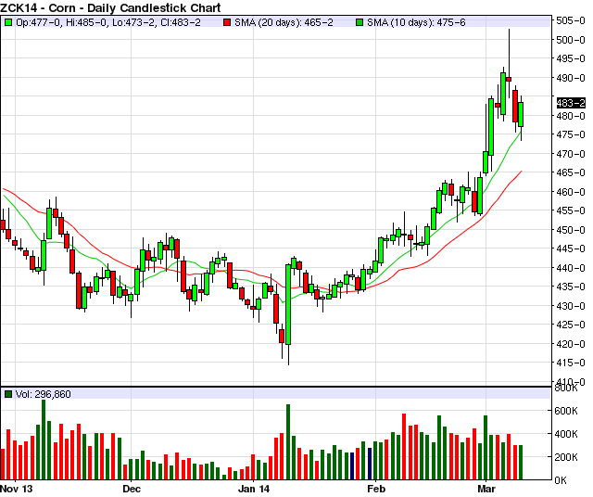Click the tall January green candle from 420 low
This screenshot has height=497, width=593.
click(288, 304)
